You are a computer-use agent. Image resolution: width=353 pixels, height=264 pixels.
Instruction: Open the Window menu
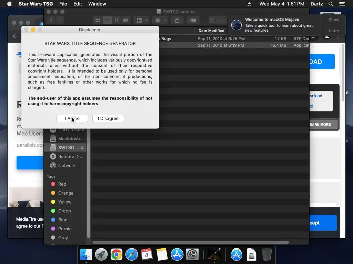[97, 4]
